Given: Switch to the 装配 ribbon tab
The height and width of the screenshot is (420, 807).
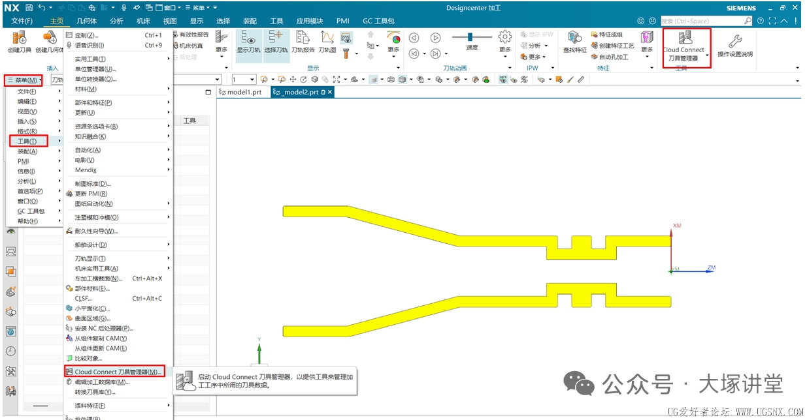Looking at the screenshot, I should 250,21.
